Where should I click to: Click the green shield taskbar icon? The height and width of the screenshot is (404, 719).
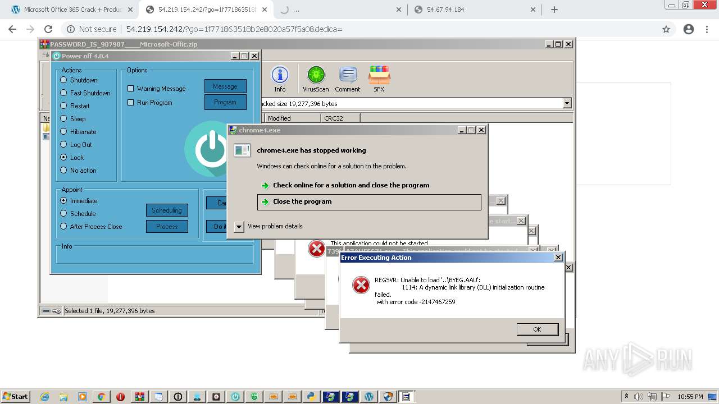(254, 397)
